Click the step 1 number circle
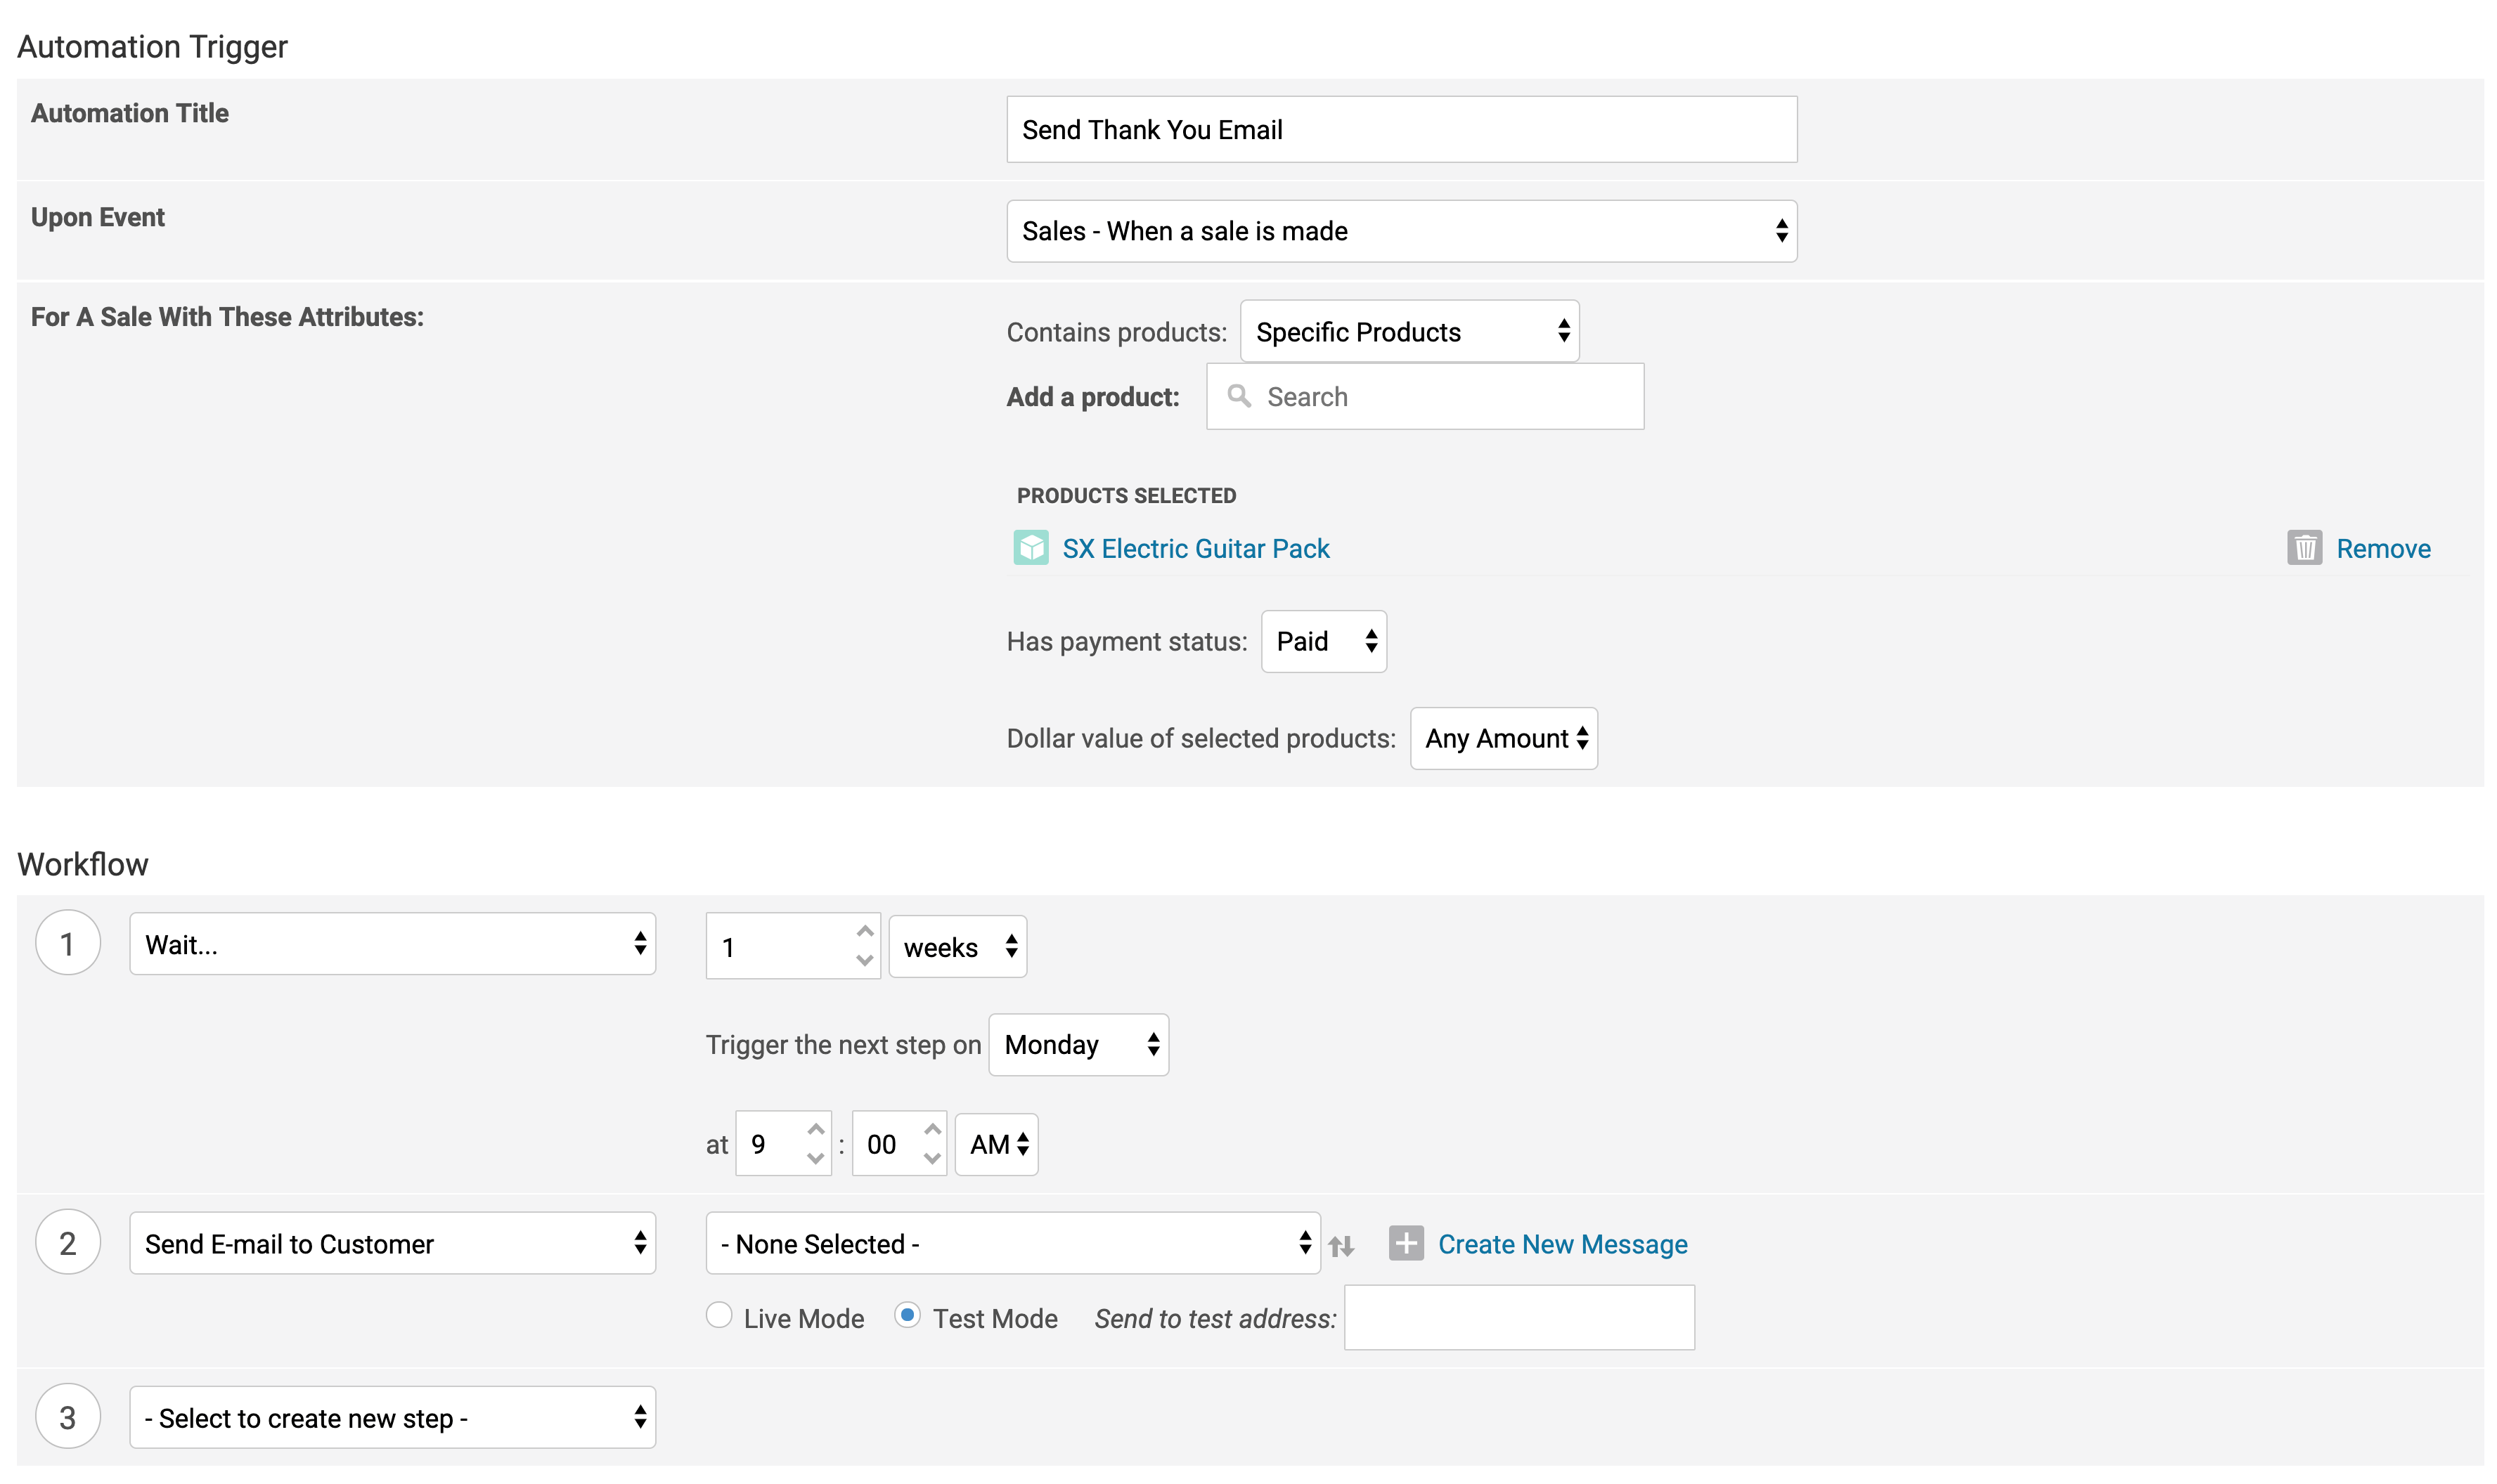This screenshot has width=2497, height=1484. (x=67, y=943)
